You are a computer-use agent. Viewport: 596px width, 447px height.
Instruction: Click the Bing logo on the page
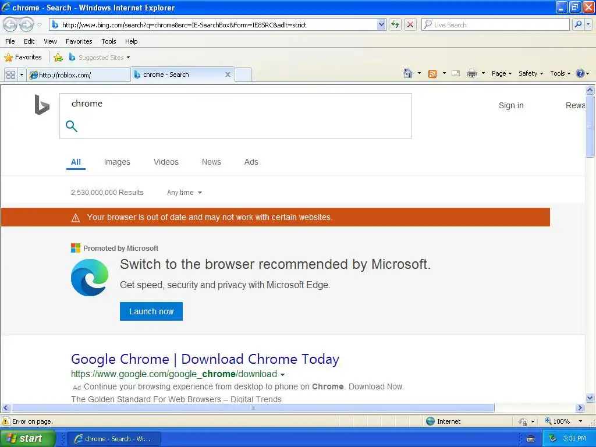42,105
